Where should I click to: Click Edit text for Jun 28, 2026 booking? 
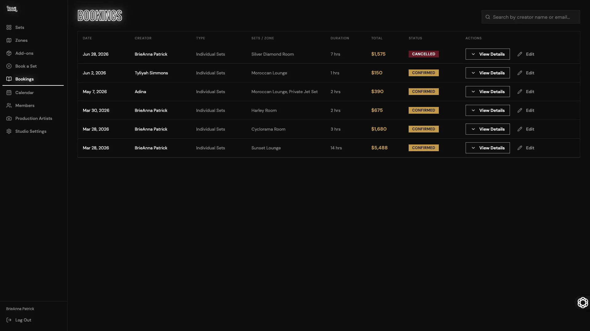pos(530,54)
